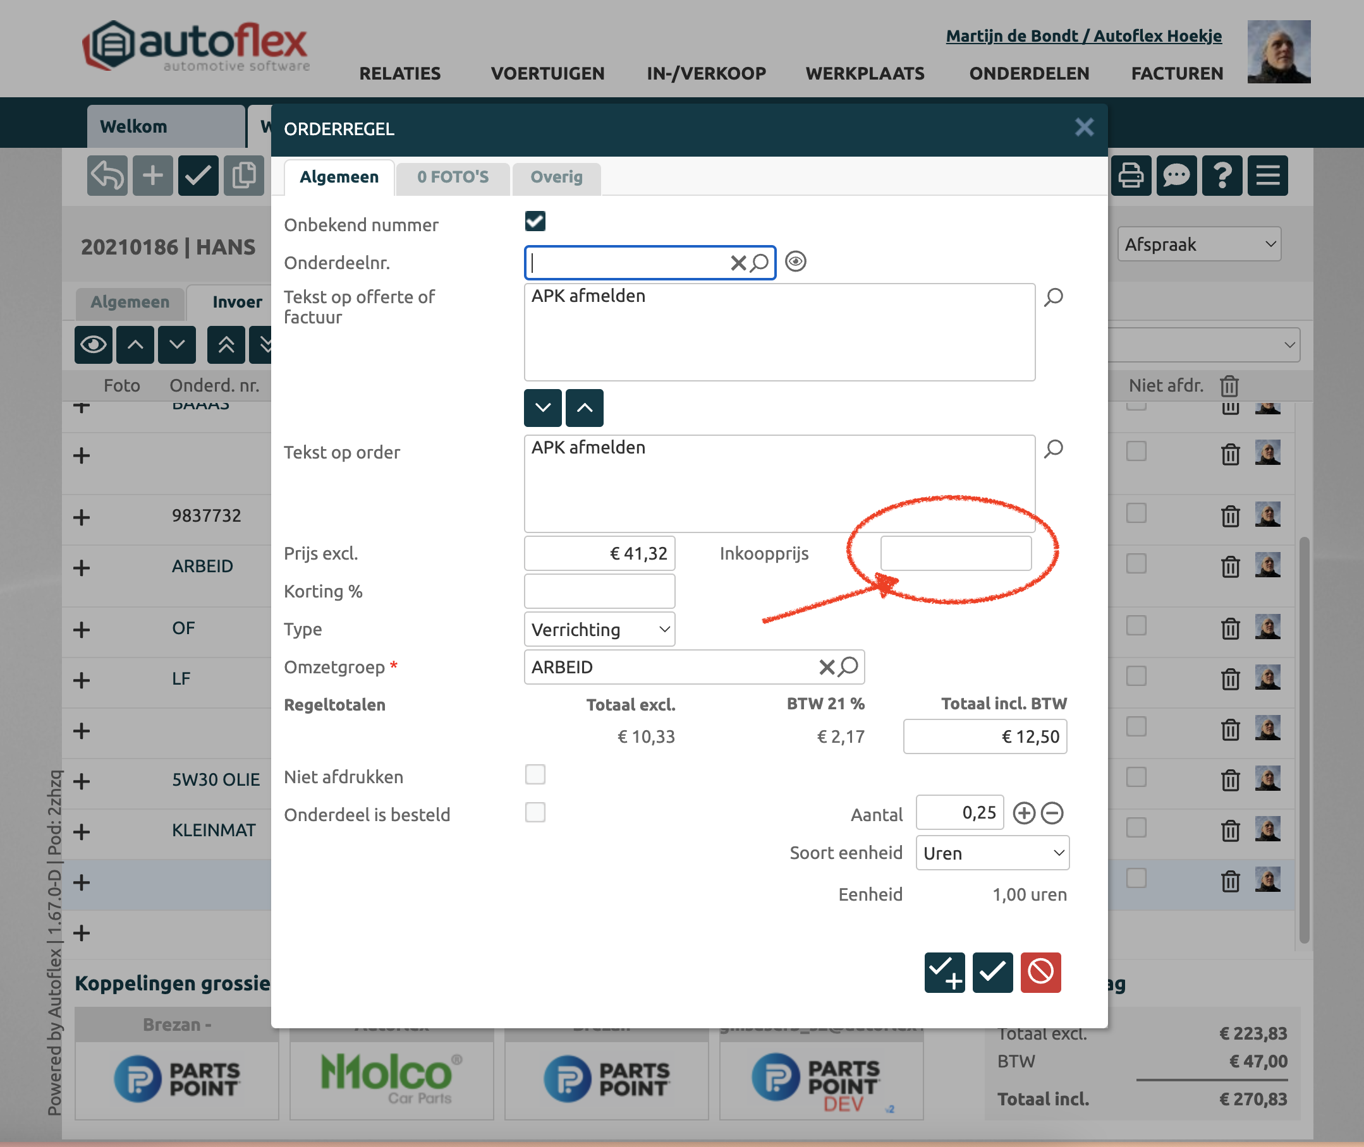Switch to the Overig tab
Image resolution: width=1364 pixels, height=1147 pixels.
point(556,177)
